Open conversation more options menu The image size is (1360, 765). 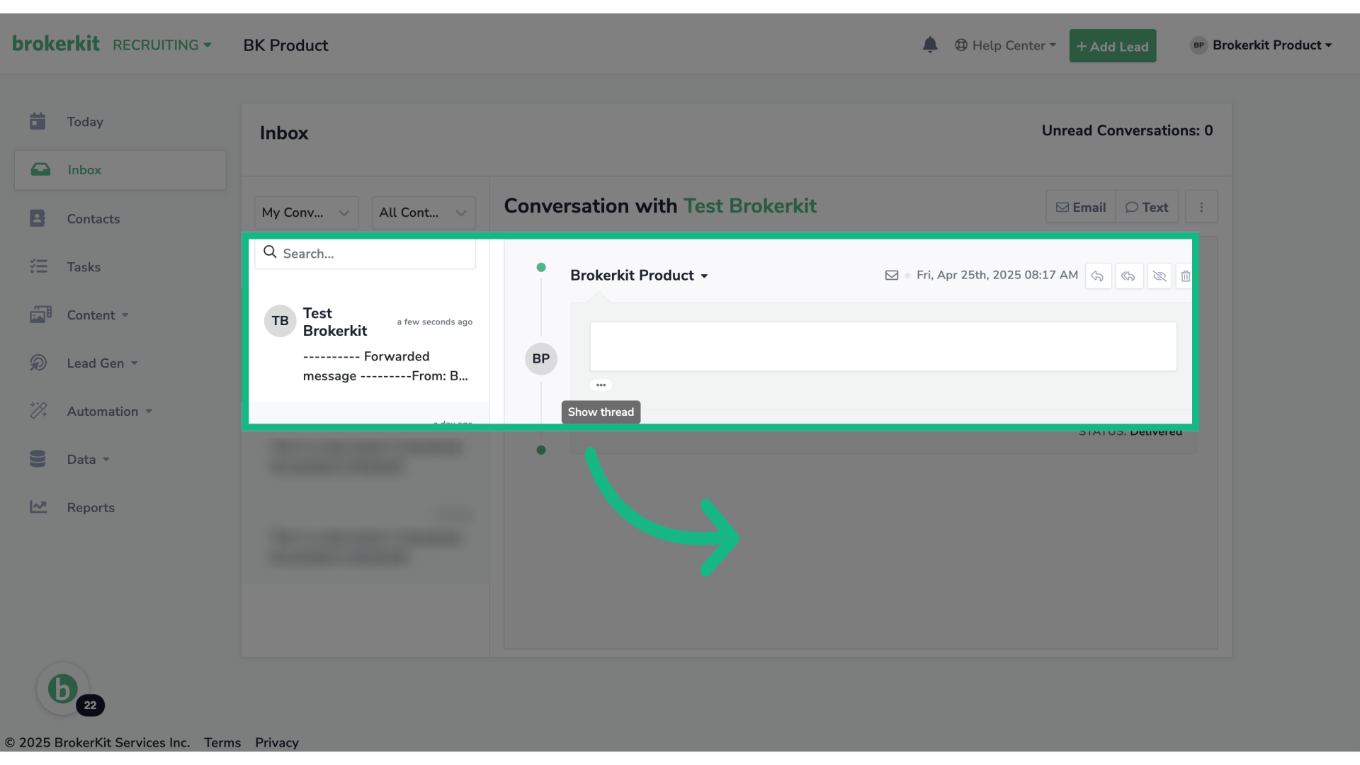1201,208
